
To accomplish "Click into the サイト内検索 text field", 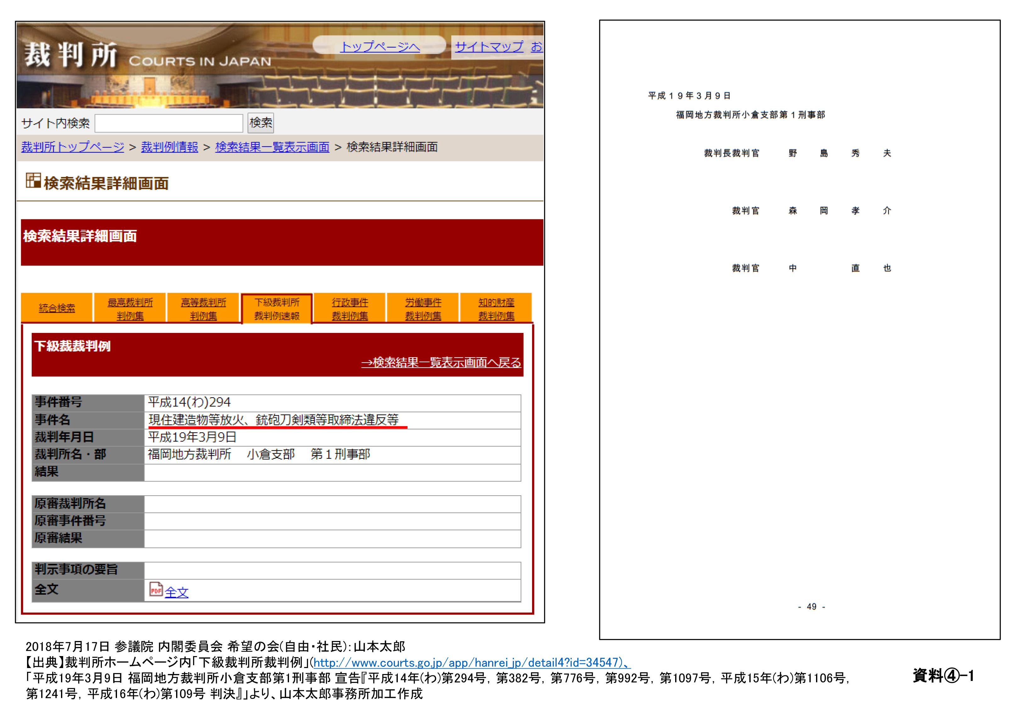I will pyautogui.click(x=169, y=123).
